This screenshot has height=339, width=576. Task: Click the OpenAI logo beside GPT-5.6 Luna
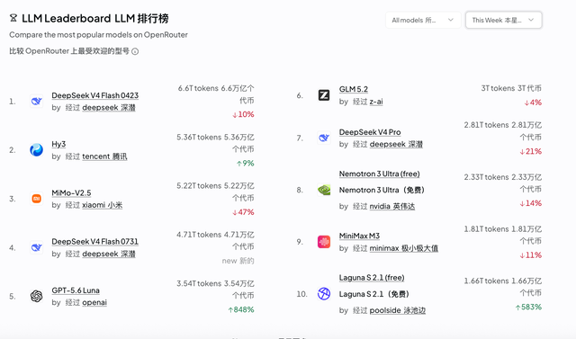point(36,296)
